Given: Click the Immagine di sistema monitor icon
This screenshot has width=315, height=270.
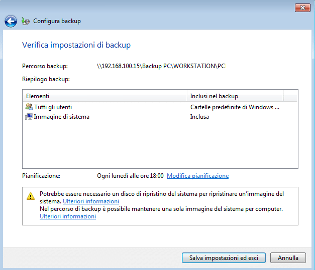Looking at the screenshot, I should pyautogui.click(x=29, y=116).
